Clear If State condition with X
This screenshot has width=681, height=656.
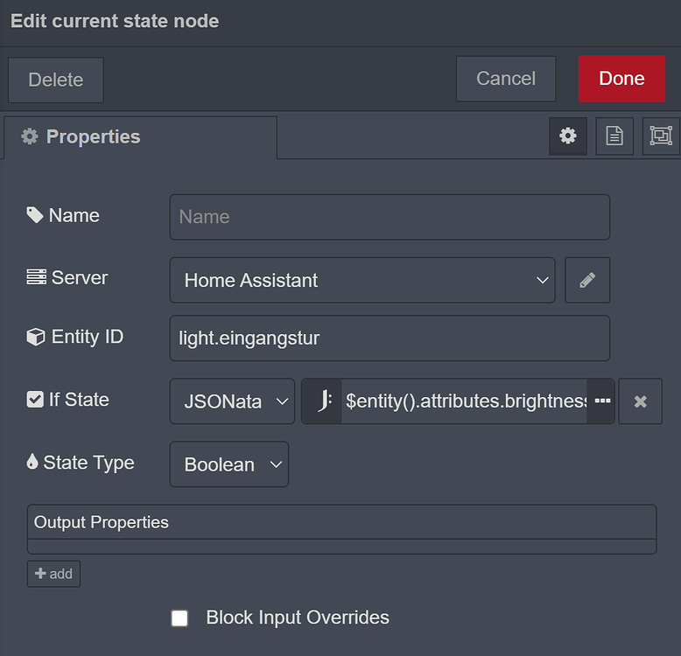pyautogui.click(x=640, y=401)
